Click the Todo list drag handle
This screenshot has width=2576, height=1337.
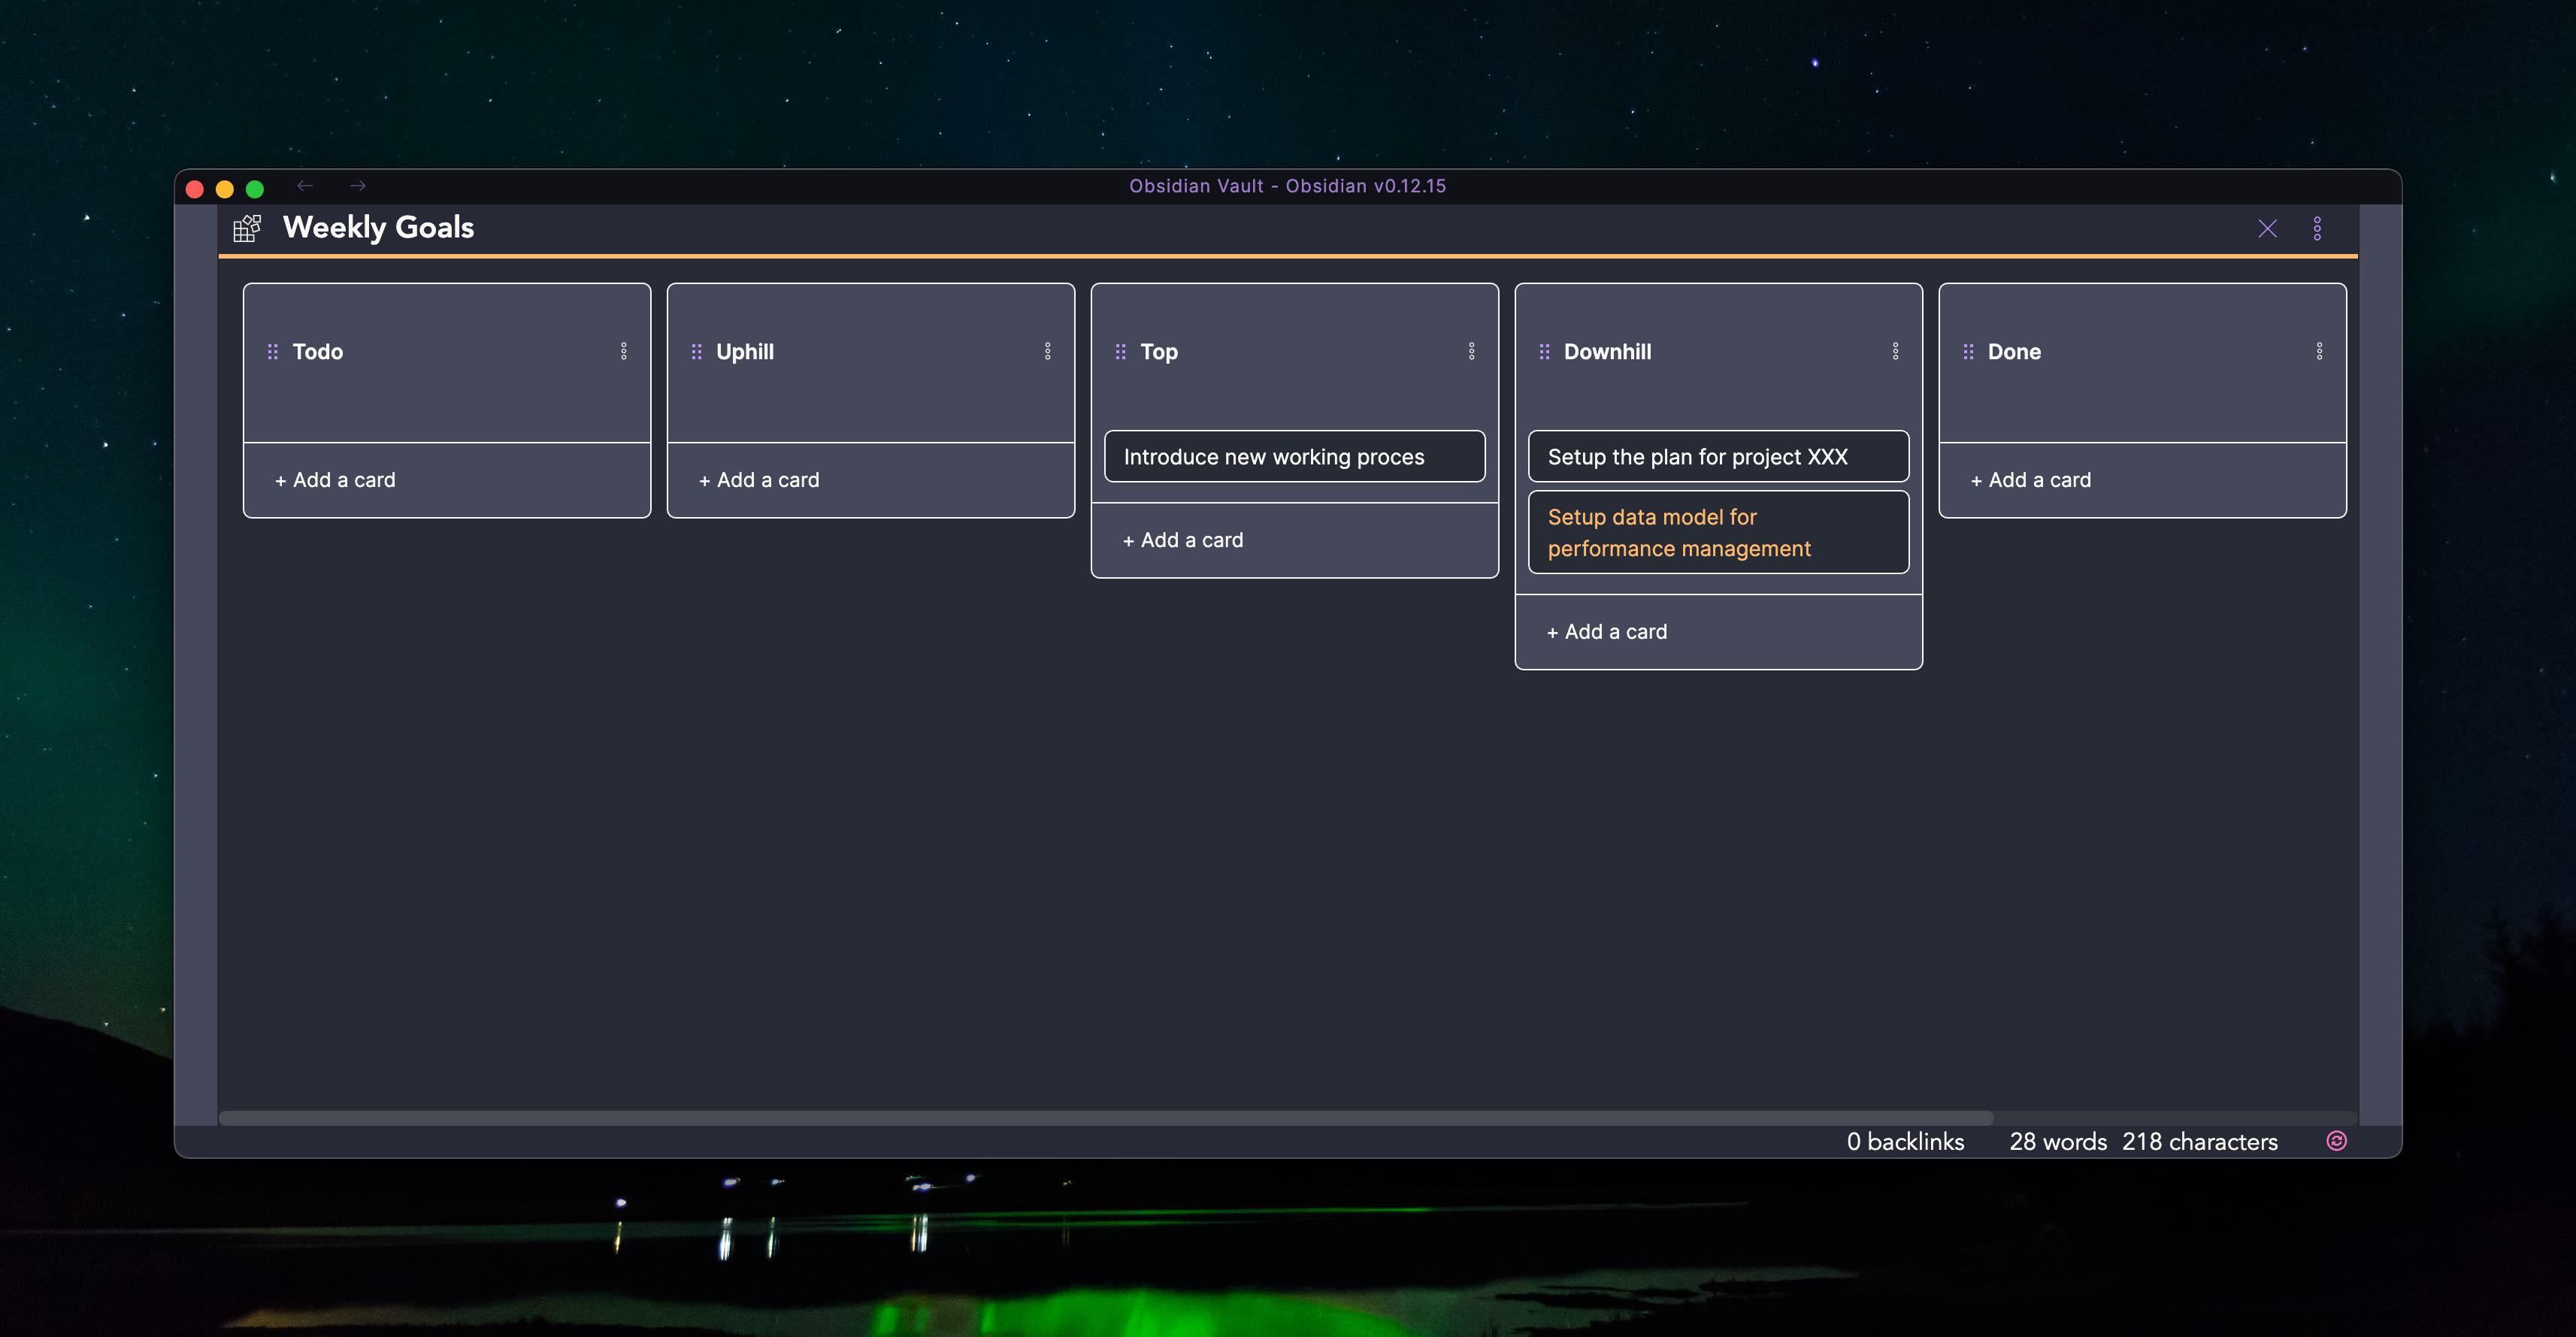[x=272, y=352]
